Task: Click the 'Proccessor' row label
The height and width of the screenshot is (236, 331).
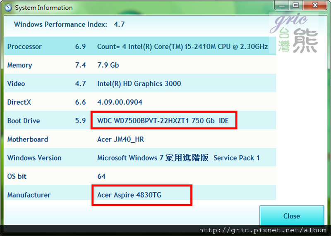Action: 24,47
